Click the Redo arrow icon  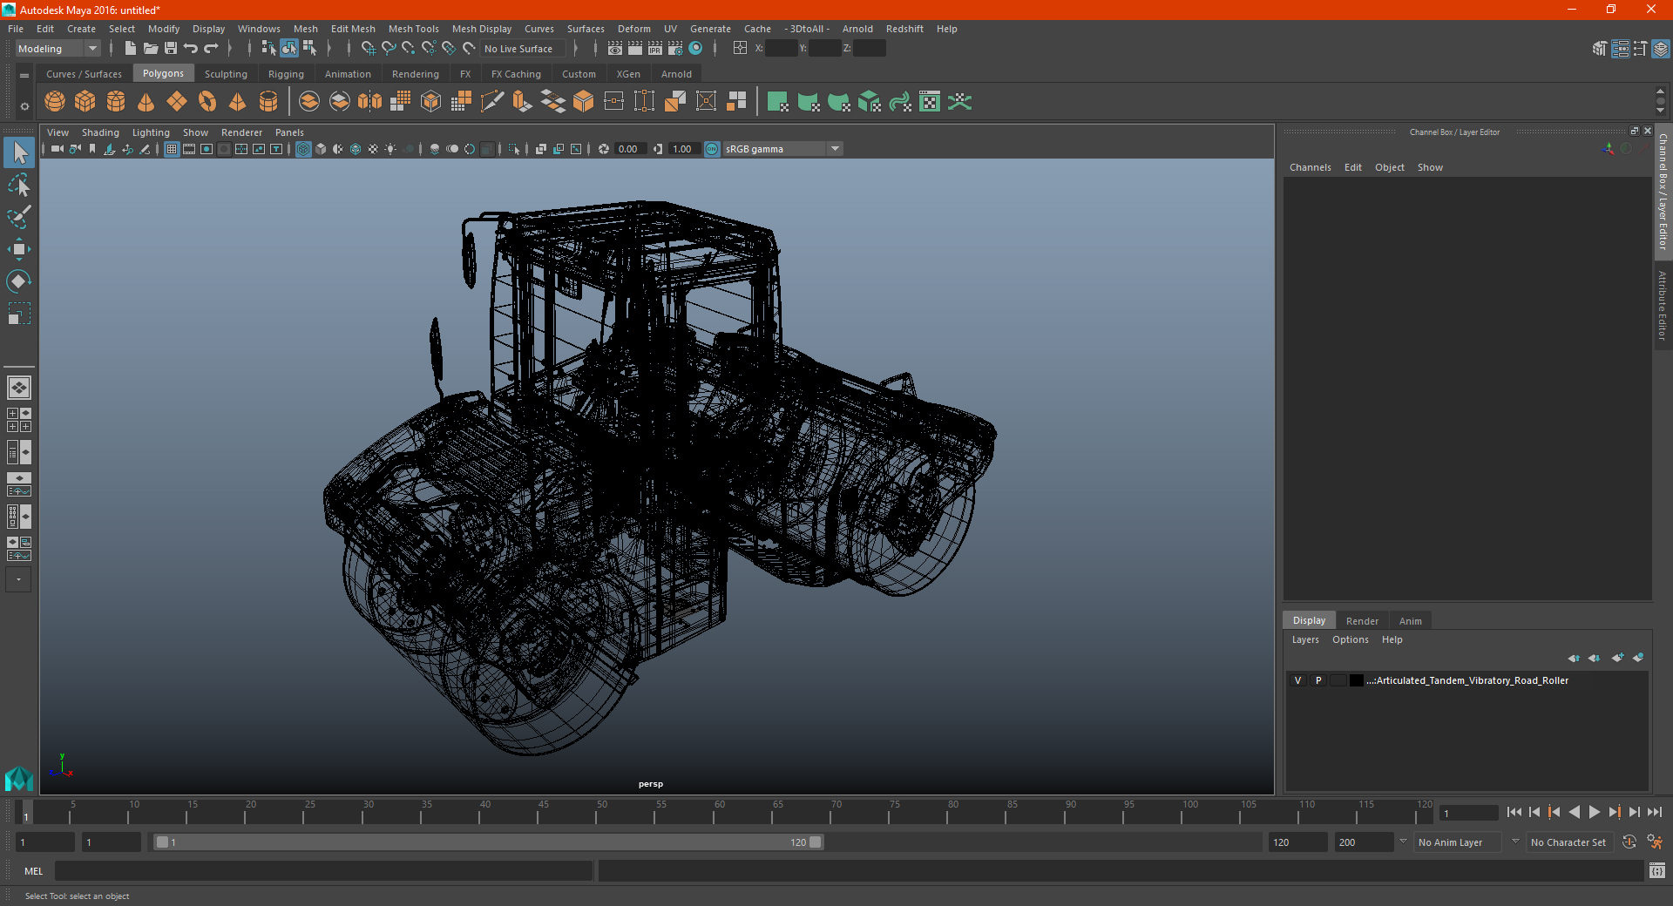click(x=211, y=48)
